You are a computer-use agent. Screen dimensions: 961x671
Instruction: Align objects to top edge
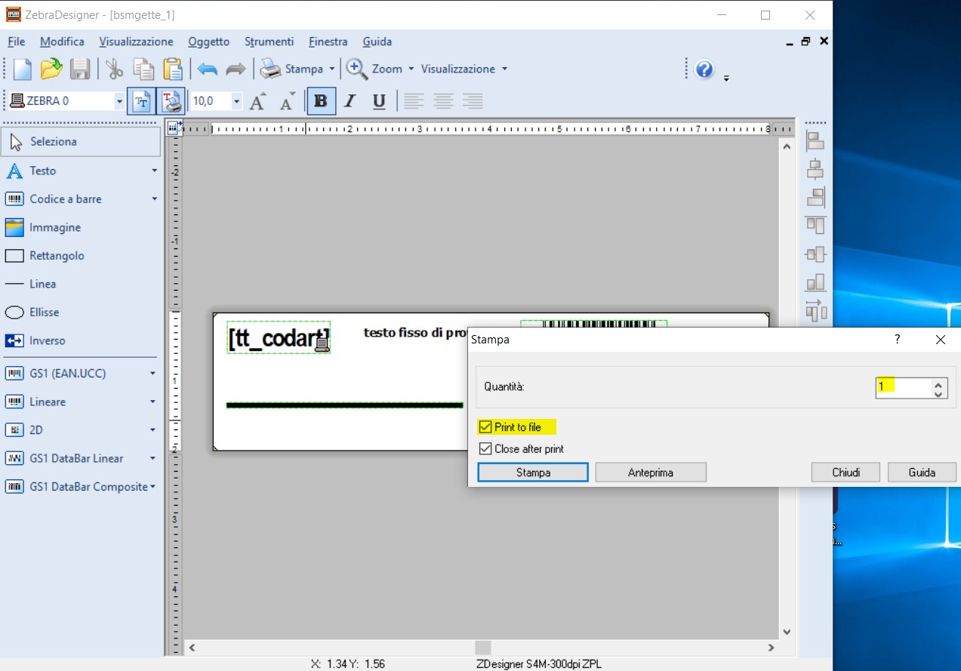[815, 225]
